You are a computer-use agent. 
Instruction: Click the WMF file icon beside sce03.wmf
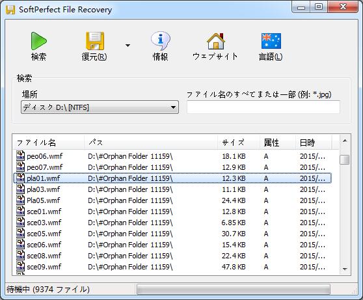point(20,223)
